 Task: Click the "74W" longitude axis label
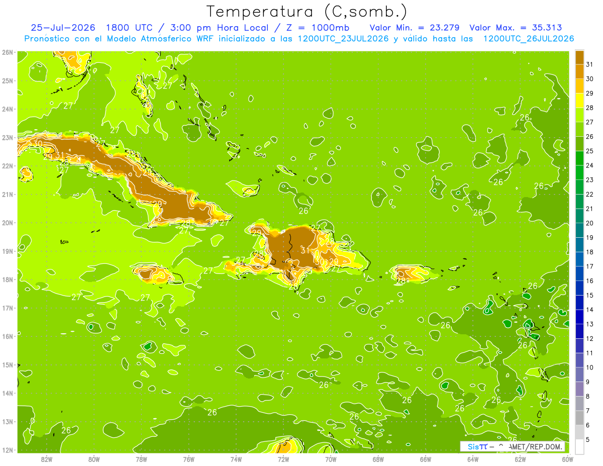(x=236, y=458)
